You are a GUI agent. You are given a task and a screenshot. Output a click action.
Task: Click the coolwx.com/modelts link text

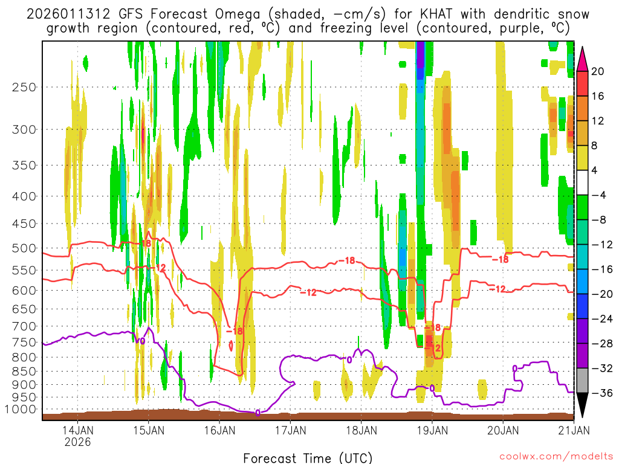tap(556, 457)
